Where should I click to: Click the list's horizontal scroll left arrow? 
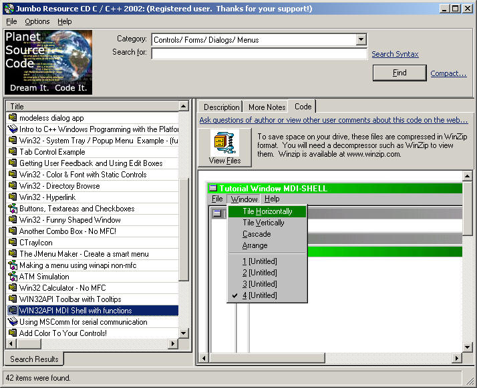11,344
